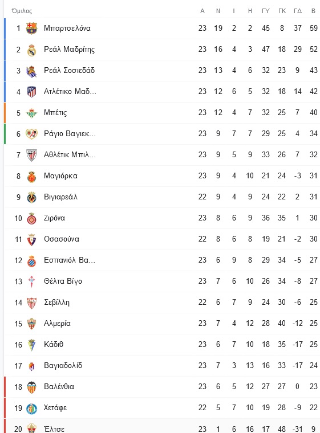Click the Barcelona club crest icon

[31, 28]
